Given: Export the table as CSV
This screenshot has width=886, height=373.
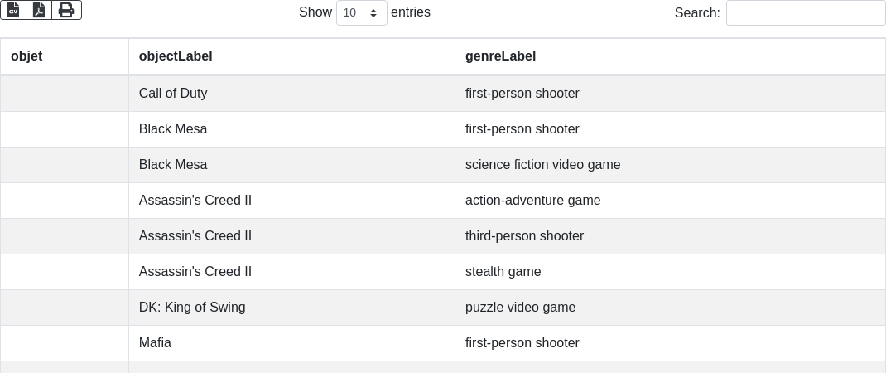Looking at the screenshot, I should click(x=13, y=10).
